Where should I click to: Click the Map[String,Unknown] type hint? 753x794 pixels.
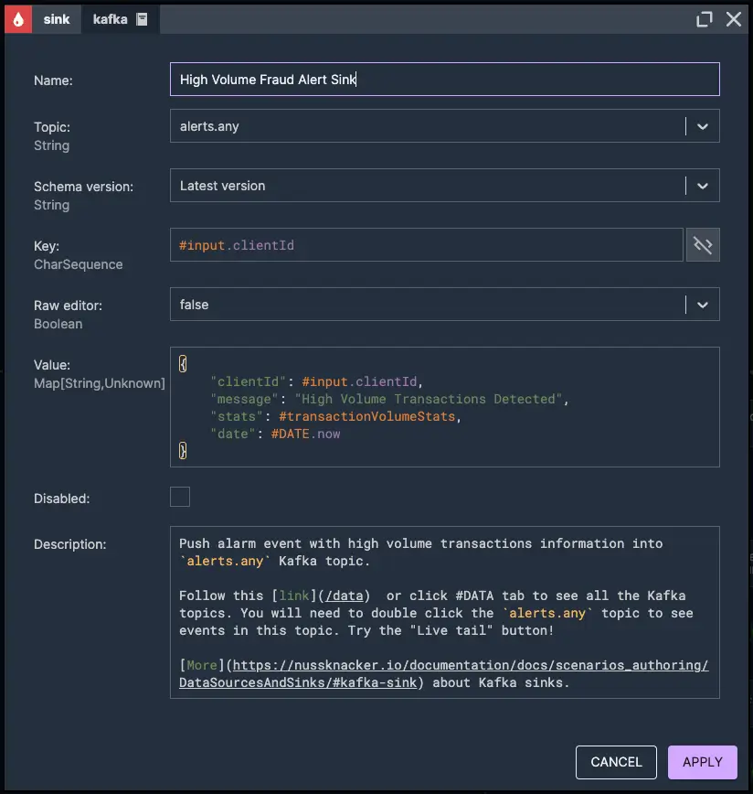coord(100,383)
